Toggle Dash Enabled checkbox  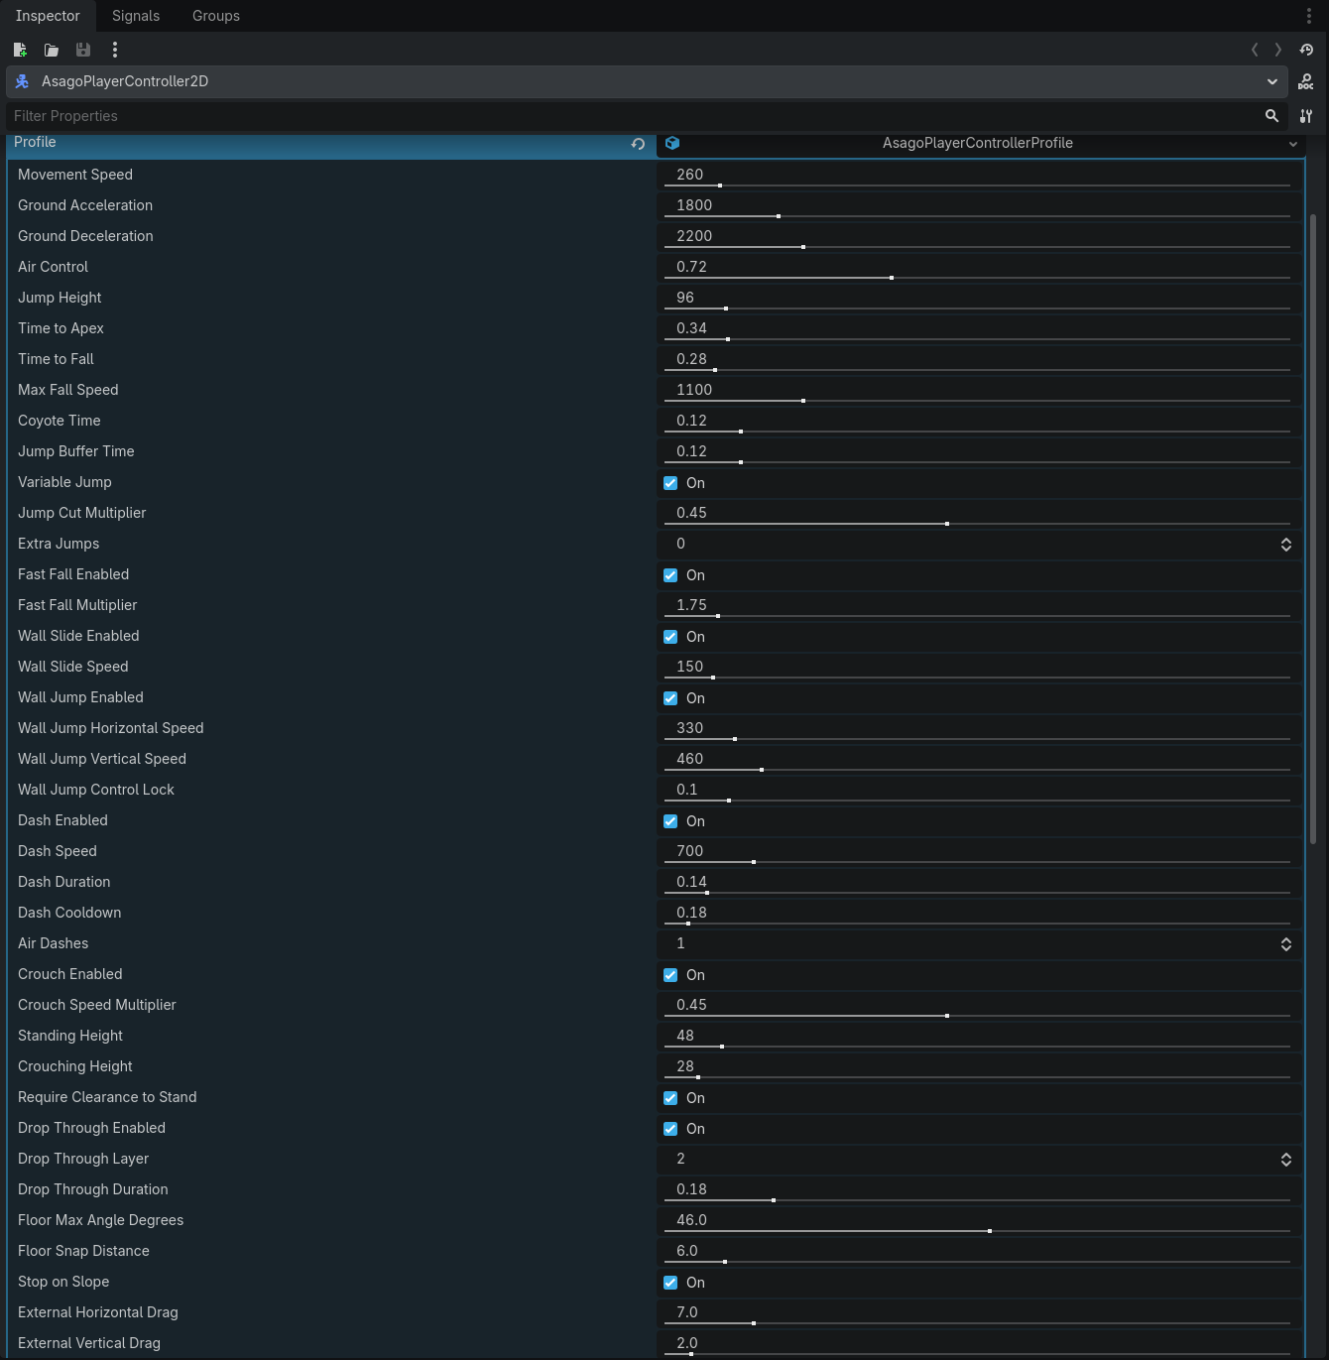click(x=670, y=821)
